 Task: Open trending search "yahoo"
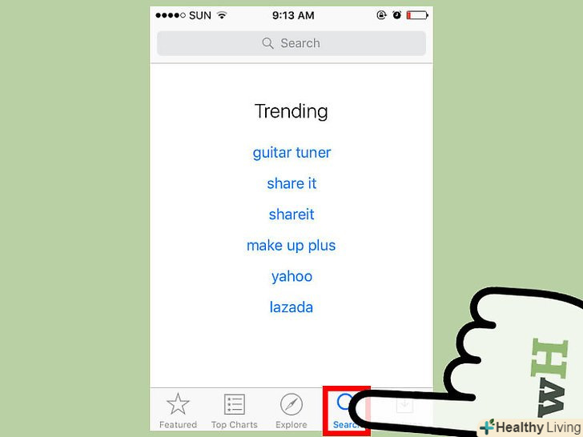[x=291, y=276]
